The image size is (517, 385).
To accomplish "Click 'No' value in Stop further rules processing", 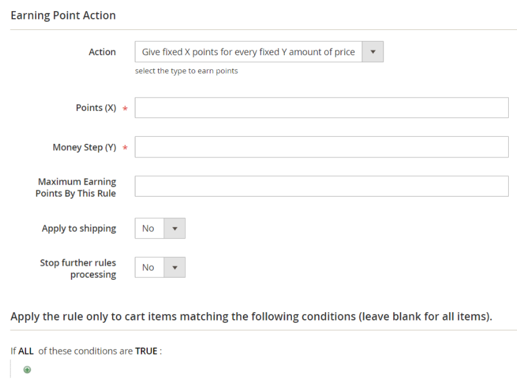I will click(149, 268).
